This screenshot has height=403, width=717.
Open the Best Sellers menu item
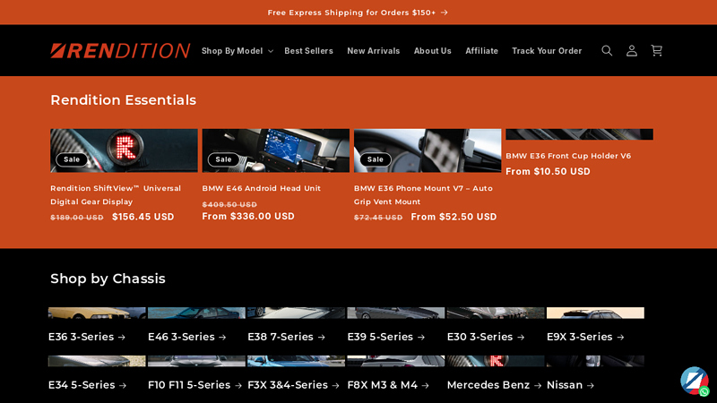(x=308, y=51)
